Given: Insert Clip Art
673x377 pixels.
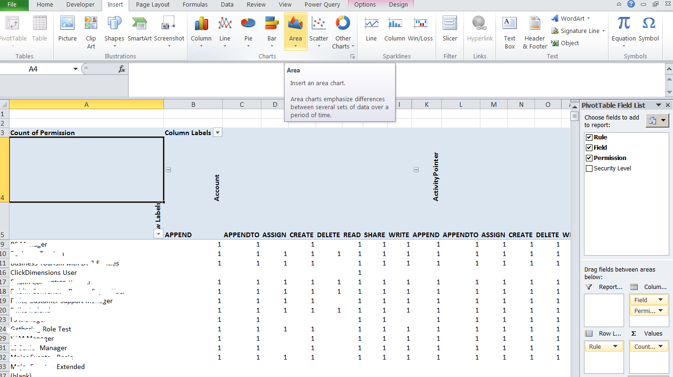Looking at the screenshot, I should coord(90,28).
